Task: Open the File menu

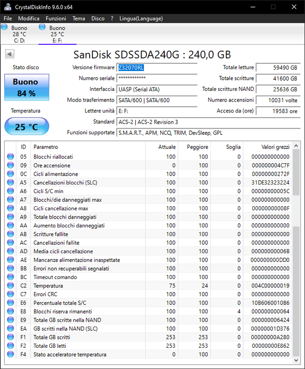Action: tap(8, 18)
